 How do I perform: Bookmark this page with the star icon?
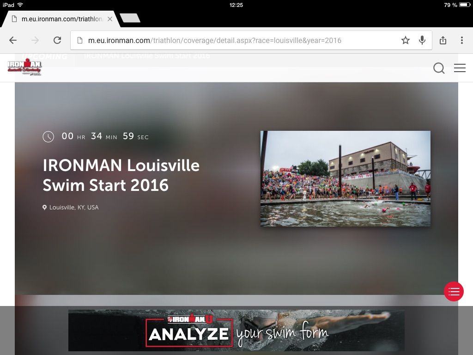[406, 40]
